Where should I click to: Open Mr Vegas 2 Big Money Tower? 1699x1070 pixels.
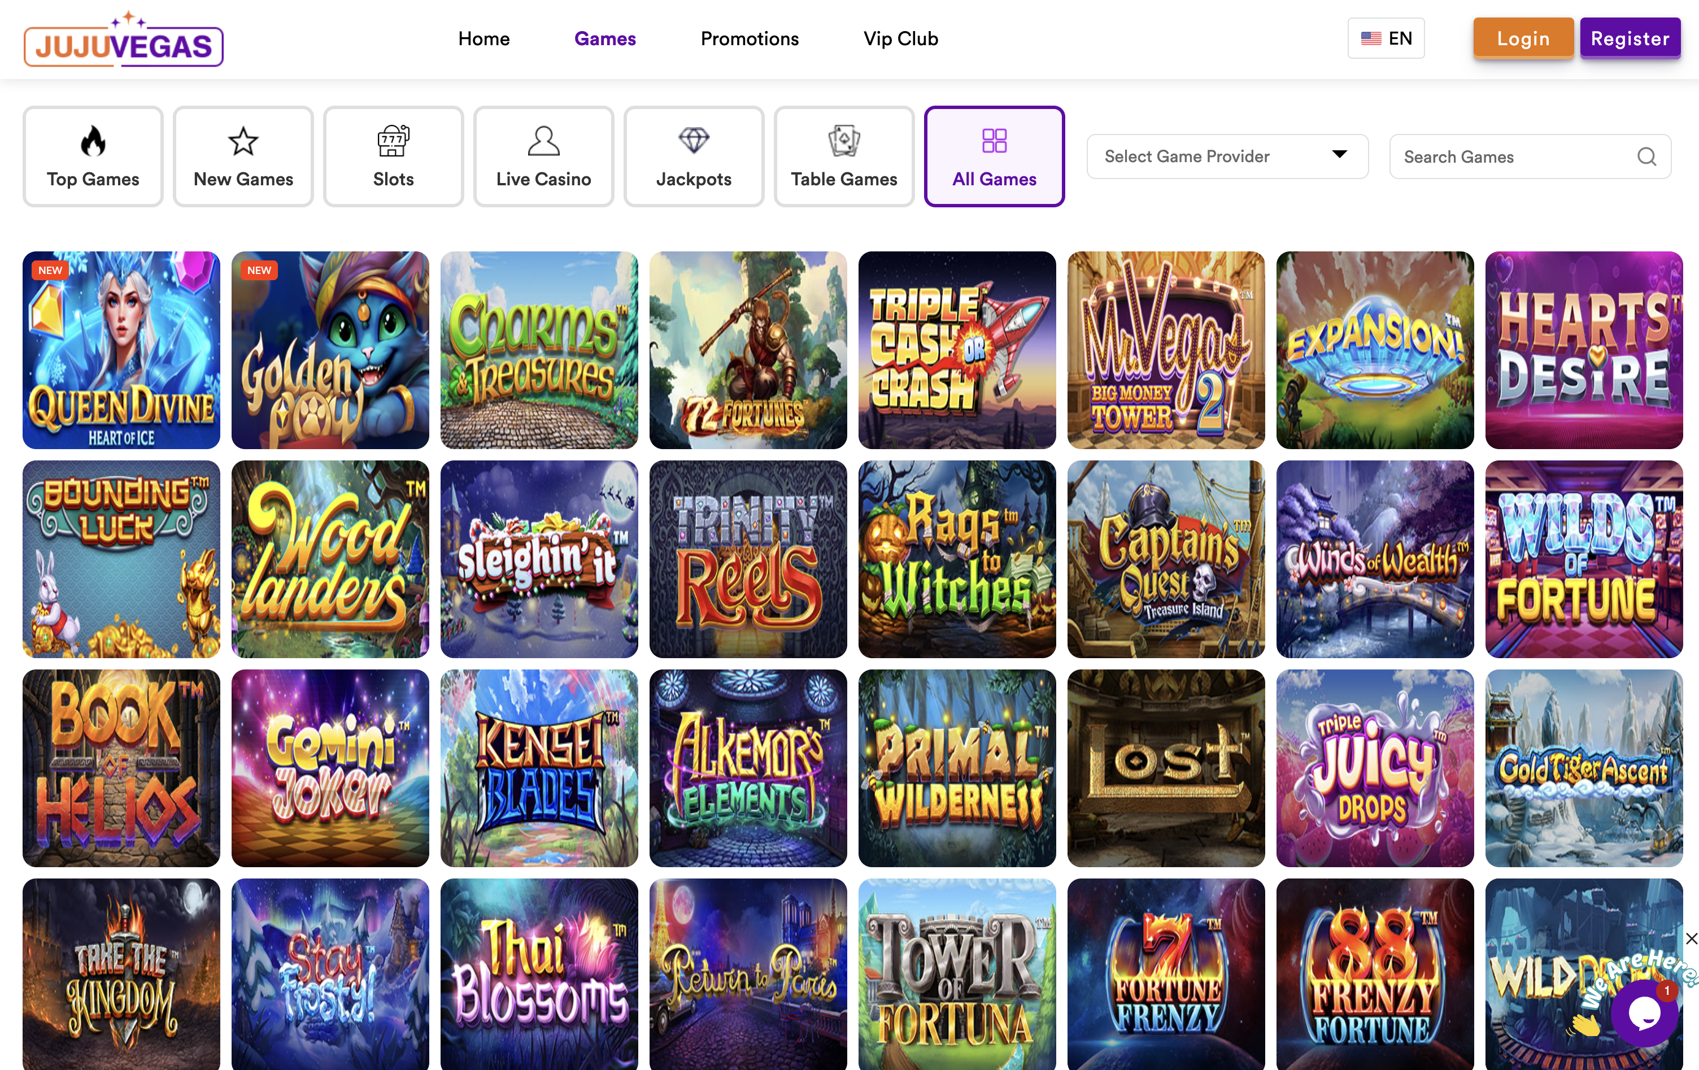click(1166, 350)
